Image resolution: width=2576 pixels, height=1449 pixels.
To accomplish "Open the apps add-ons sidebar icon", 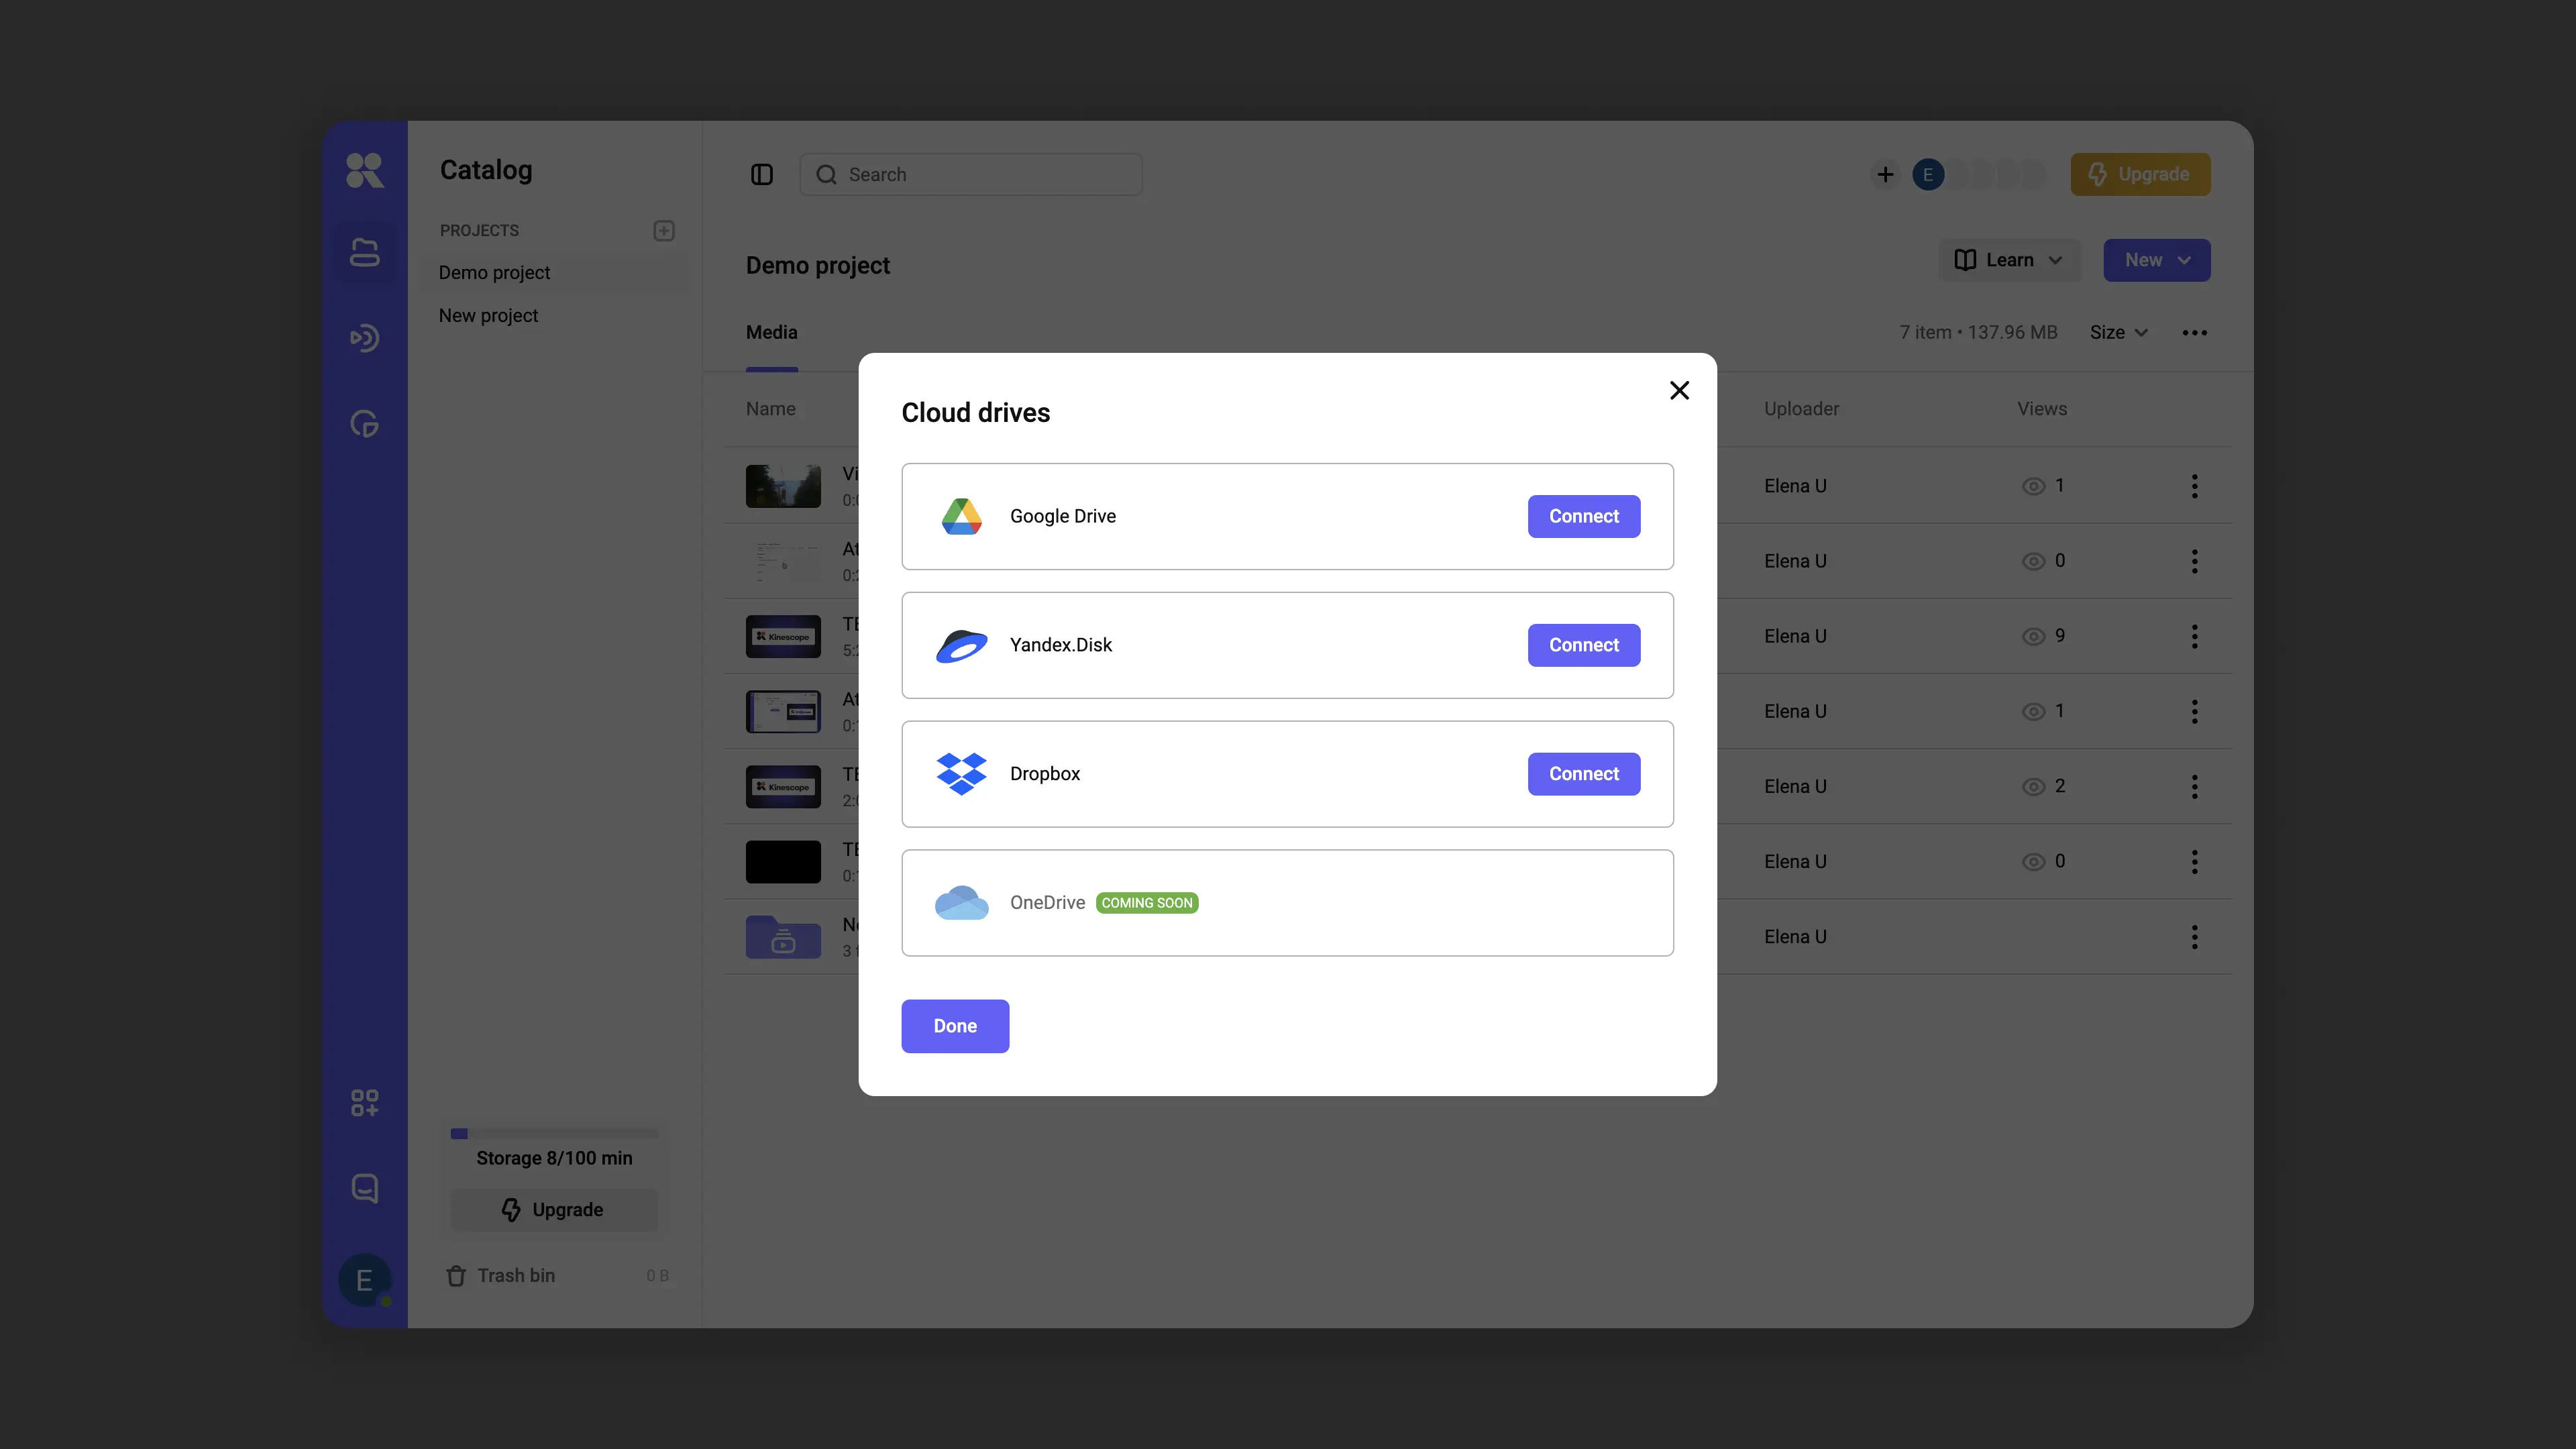I will pos(364,1103).
